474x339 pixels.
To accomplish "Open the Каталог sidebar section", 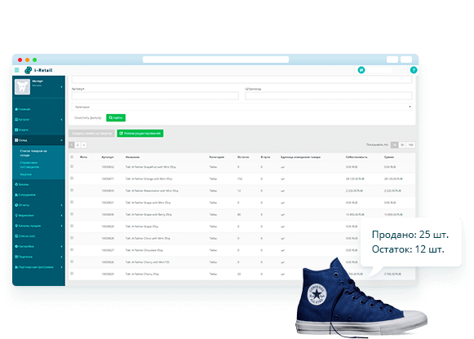I will pos(24,120).
